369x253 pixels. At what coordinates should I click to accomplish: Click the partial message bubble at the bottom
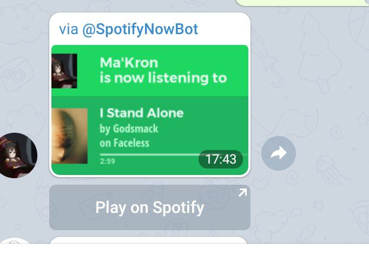click(x=148, y=240)
